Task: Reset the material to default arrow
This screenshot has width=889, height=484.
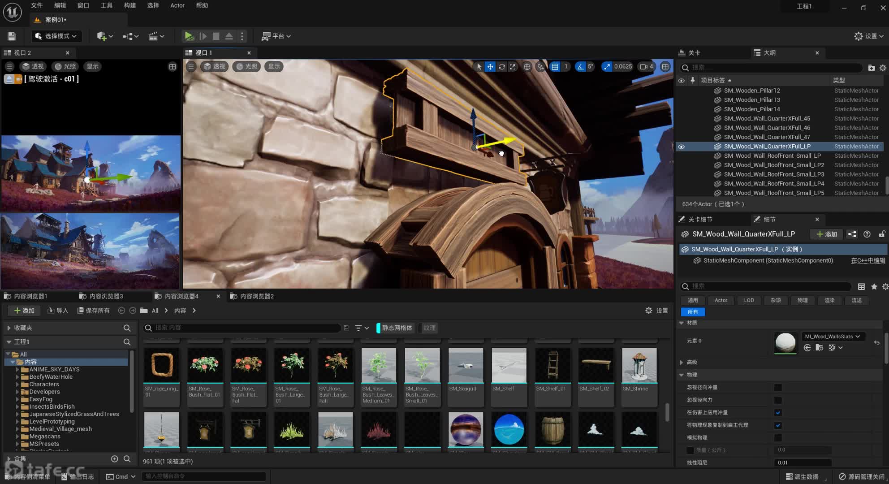Action: (876, 343)
